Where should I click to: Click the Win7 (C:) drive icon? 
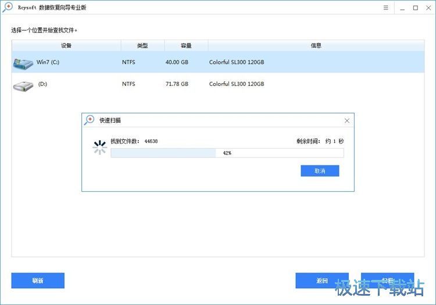[23, 64]
